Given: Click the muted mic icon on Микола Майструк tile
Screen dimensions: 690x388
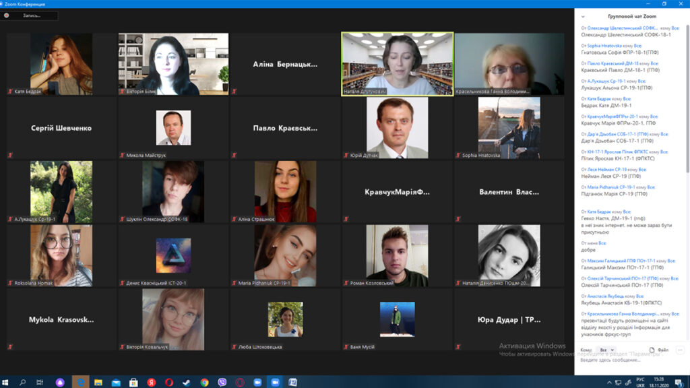Looking at the screenshot, I should pyautogui.click(x=122, y=156).
